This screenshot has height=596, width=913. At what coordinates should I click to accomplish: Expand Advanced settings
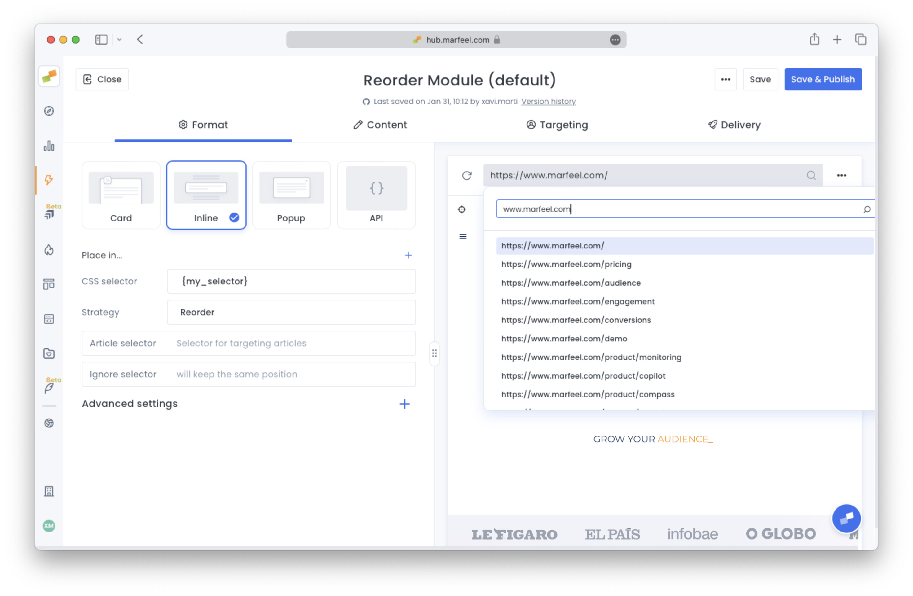pyautogui.click(x=404, y=404)
